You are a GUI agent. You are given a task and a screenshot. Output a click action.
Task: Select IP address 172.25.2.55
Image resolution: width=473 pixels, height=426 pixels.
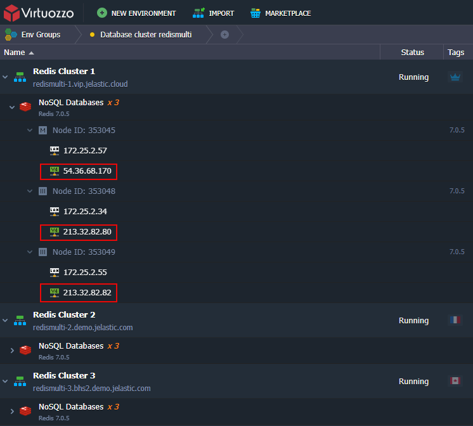(x=85, y=273)
